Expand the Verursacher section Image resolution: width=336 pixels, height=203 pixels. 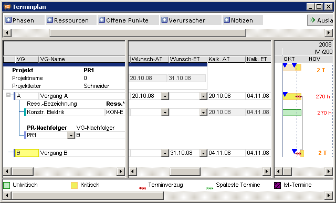pyautogui.click(x=164, y=20)
